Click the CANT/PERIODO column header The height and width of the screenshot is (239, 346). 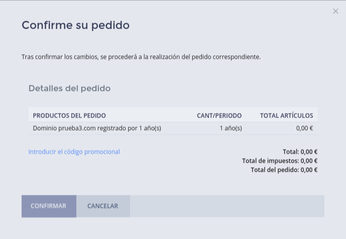pyautogui.click(x=219, y=115)
